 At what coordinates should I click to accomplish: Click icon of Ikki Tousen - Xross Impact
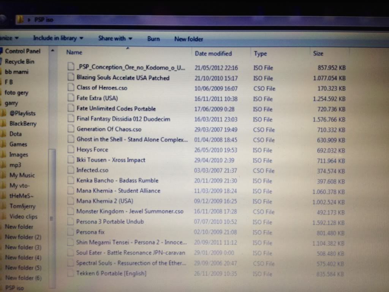[71, 159]
